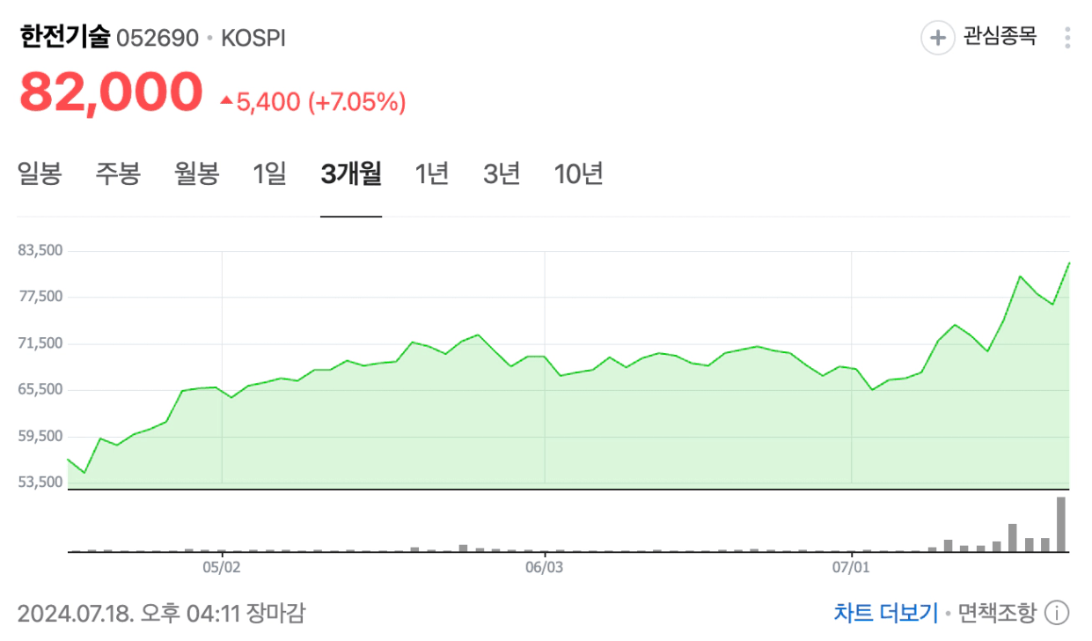
Task: Switch chart range to 3년
Action: coord(502,173)
